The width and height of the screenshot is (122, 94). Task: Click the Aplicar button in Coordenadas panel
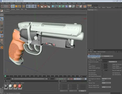[82, 91]
